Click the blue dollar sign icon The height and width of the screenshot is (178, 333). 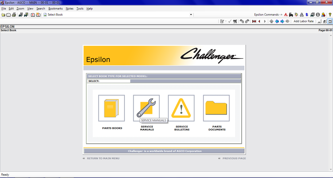click(x=307, y=15)
